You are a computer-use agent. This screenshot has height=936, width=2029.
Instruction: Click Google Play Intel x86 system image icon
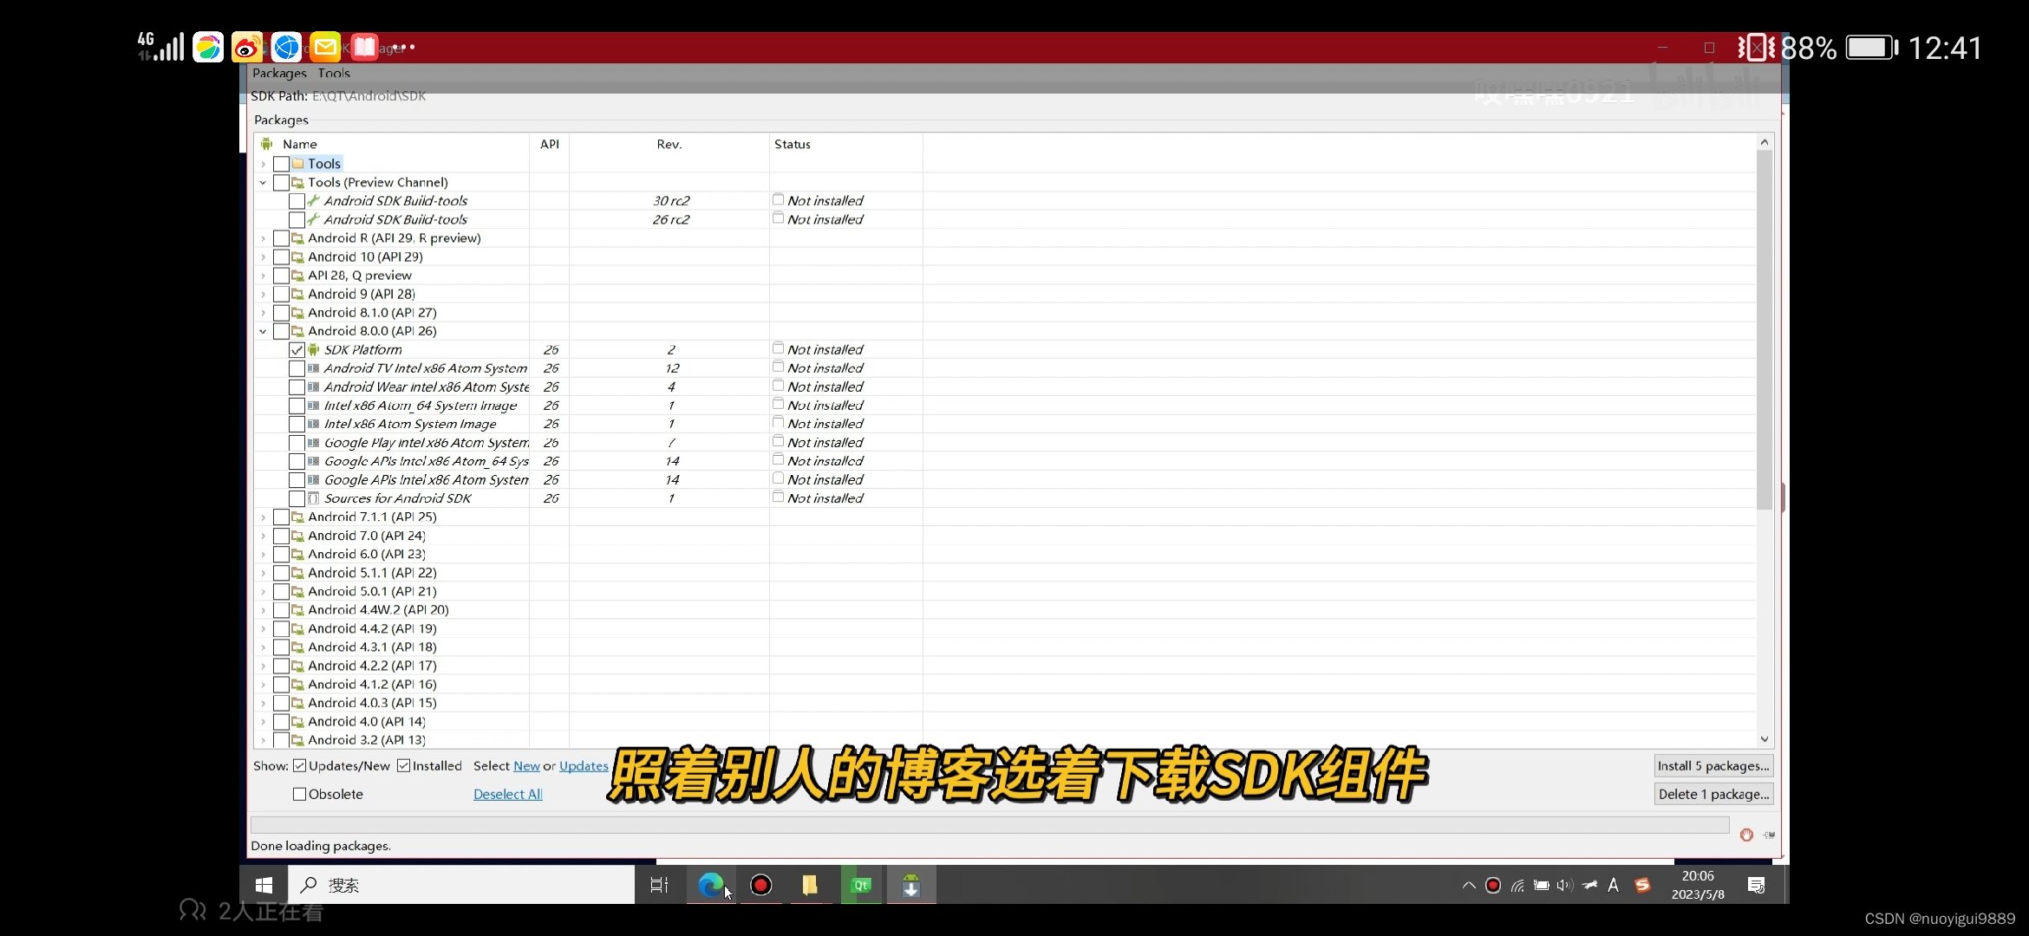click(314, 443)
